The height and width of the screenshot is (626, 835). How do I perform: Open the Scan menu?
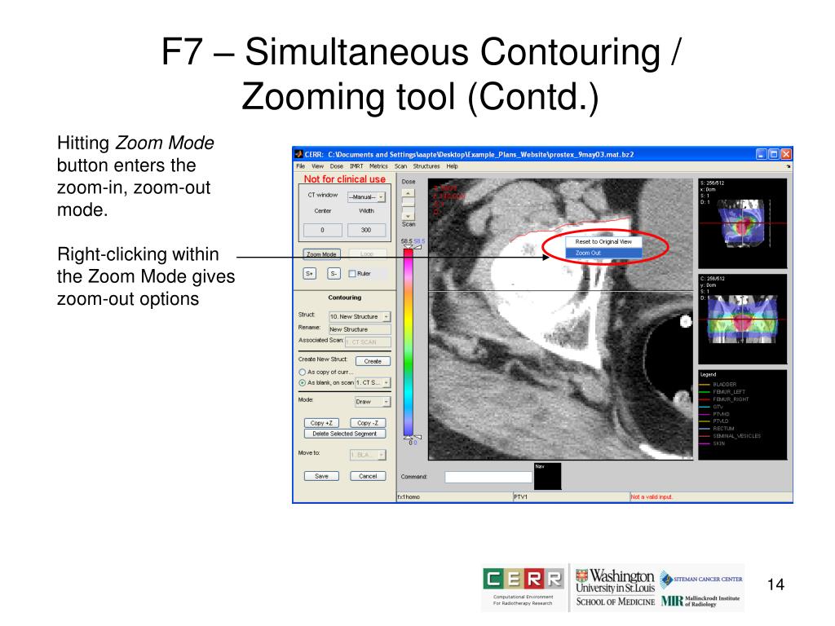coord(400,166)
